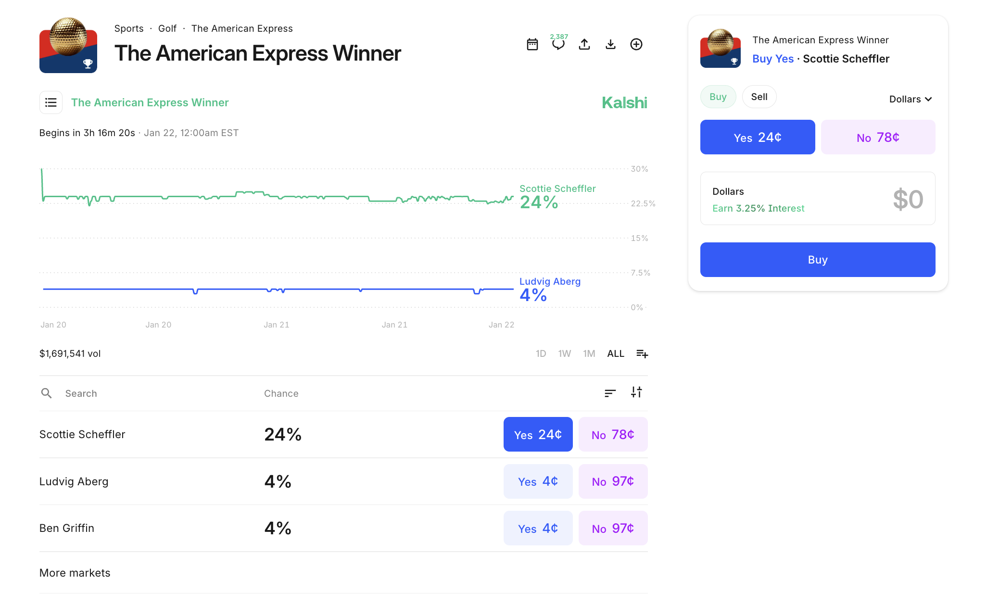Switch to Sell mode in order panel
987x605 pixels.
pos(759,97)
